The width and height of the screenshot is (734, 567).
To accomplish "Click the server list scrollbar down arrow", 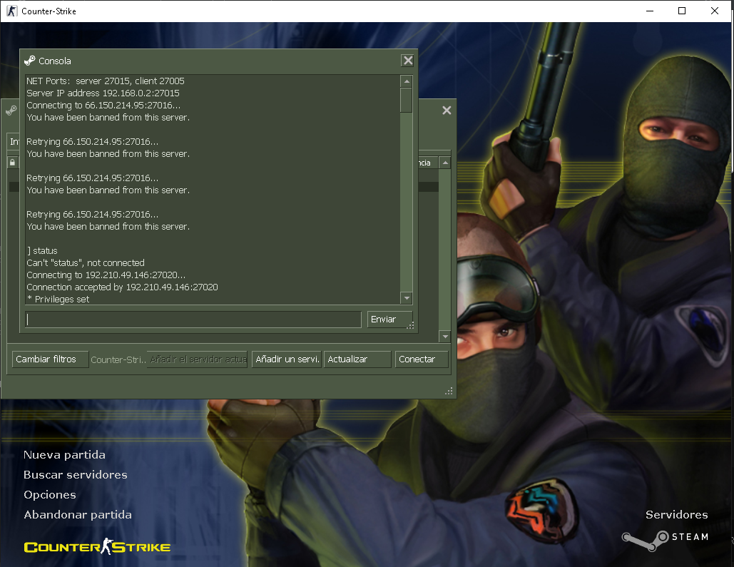I will (445, 336).
